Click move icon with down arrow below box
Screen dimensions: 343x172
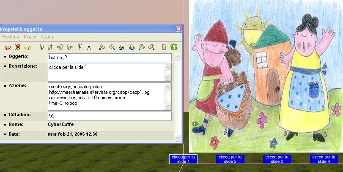(41, 47)
